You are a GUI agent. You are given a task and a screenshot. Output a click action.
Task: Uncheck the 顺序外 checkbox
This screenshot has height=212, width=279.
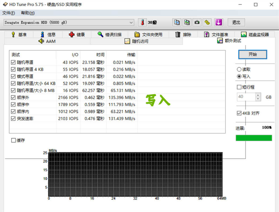coord(13,97)
